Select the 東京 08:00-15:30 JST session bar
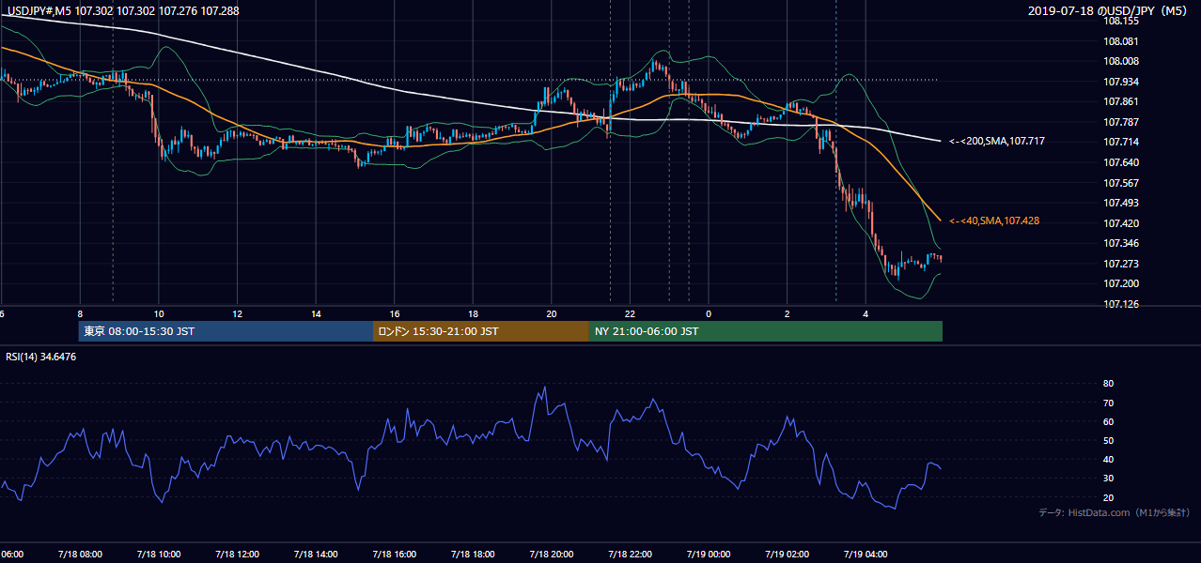1201x563 pixels. click(x=226, y=331)
